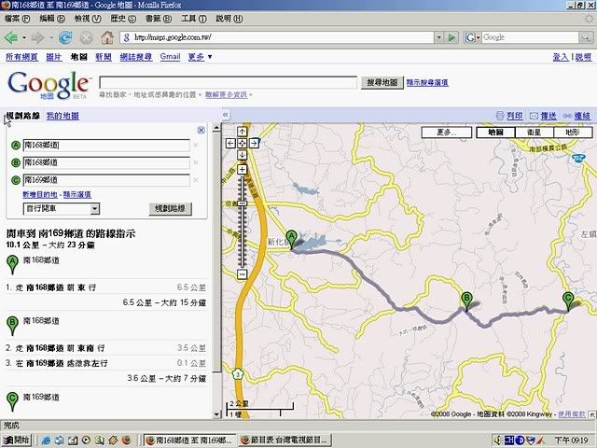Open the back history dropdown arrow
Viewport: 597px width, 448px height.
coord(24,37)
